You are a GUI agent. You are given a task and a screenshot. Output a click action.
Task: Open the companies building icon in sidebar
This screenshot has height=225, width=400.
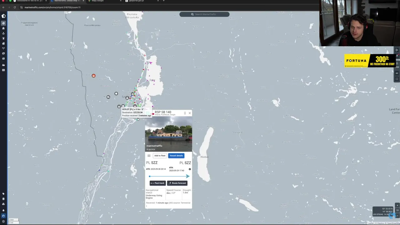pos(3,43)
